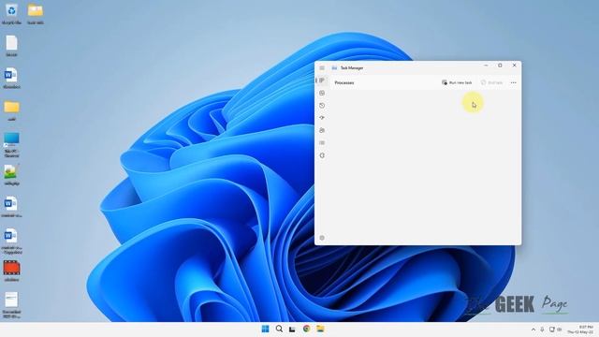
Task: Select the folder beside the Recycle Bin
Action: coord(36,14)
